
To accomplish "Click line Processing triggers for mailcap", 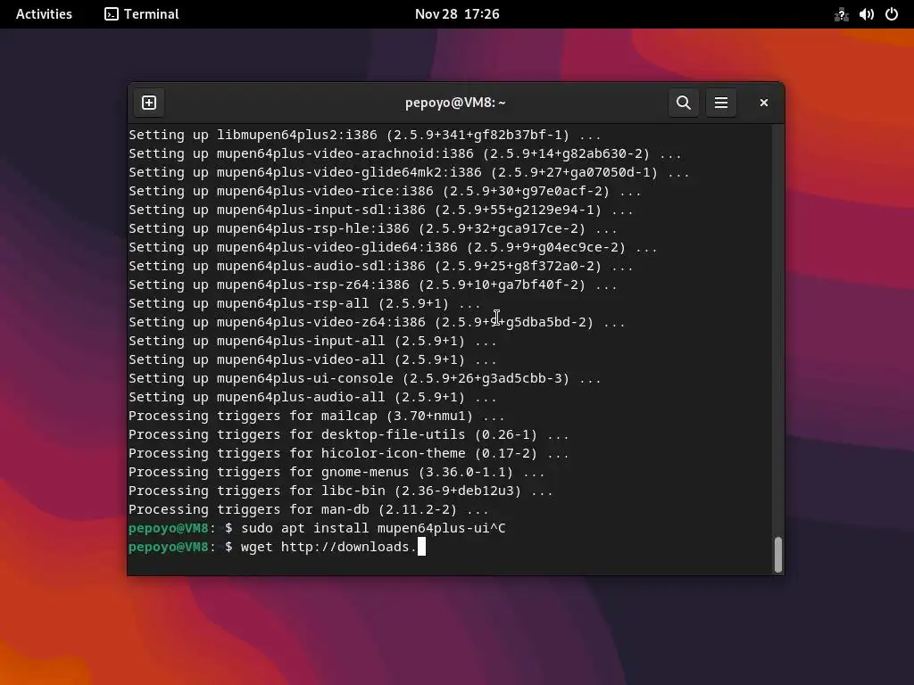I will tap(317, 416).
